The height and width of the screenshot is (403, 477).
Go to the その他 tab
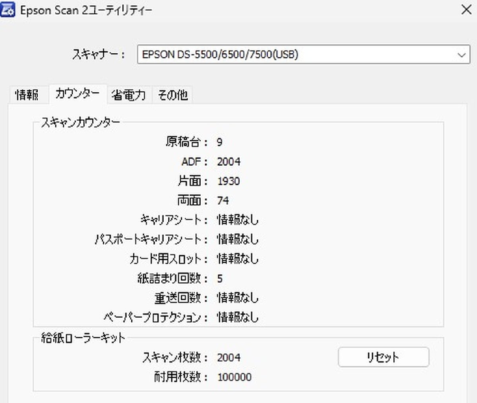pos(173,95)
